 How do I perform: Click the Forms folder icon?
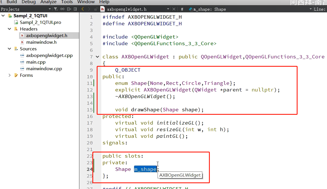(x=16, y=75)
